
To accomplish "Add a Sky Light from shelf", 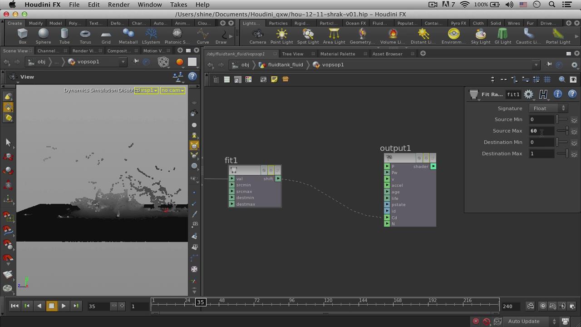I will [x=481, y=36].
